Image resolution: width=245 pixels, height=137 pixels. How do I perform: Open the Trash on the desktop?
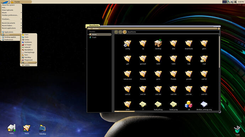[237, 130]
